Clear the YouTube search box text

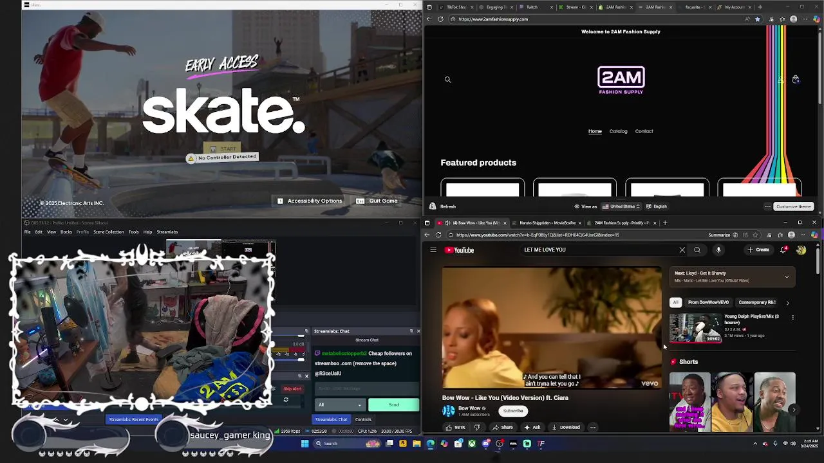(x=682, y=250)
